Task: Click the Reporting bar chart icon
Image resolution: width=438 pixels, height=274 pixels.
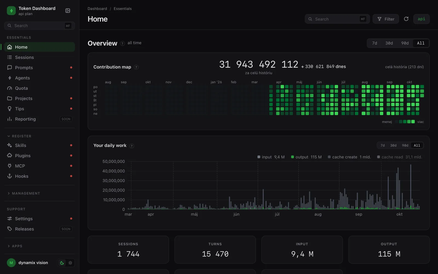Action: [x=10, y=119]
